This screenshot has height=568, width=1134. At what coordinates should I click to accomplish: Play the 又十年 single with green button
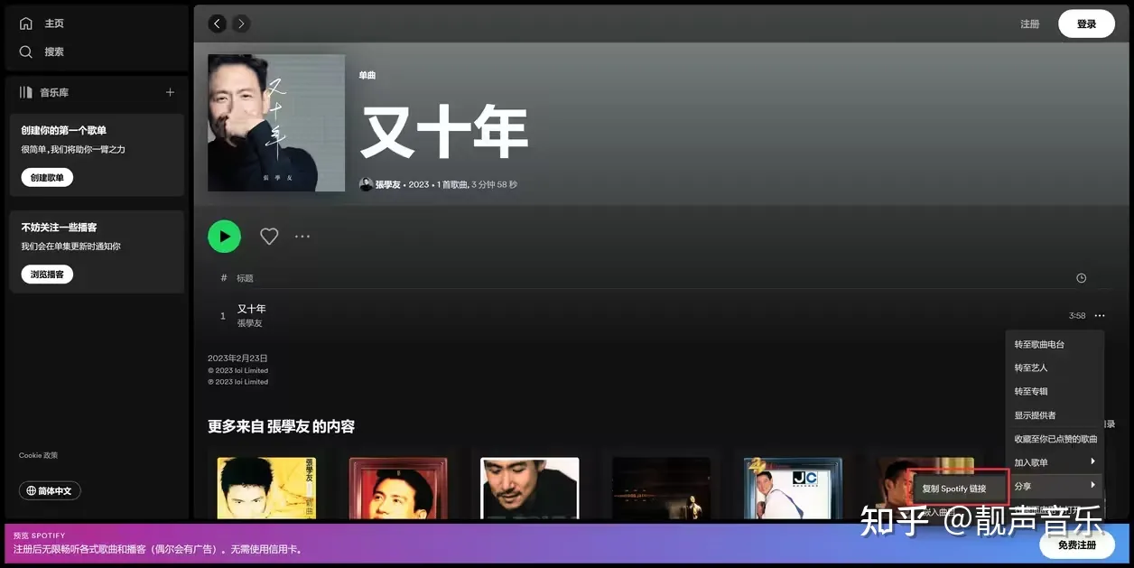[224, 237]
